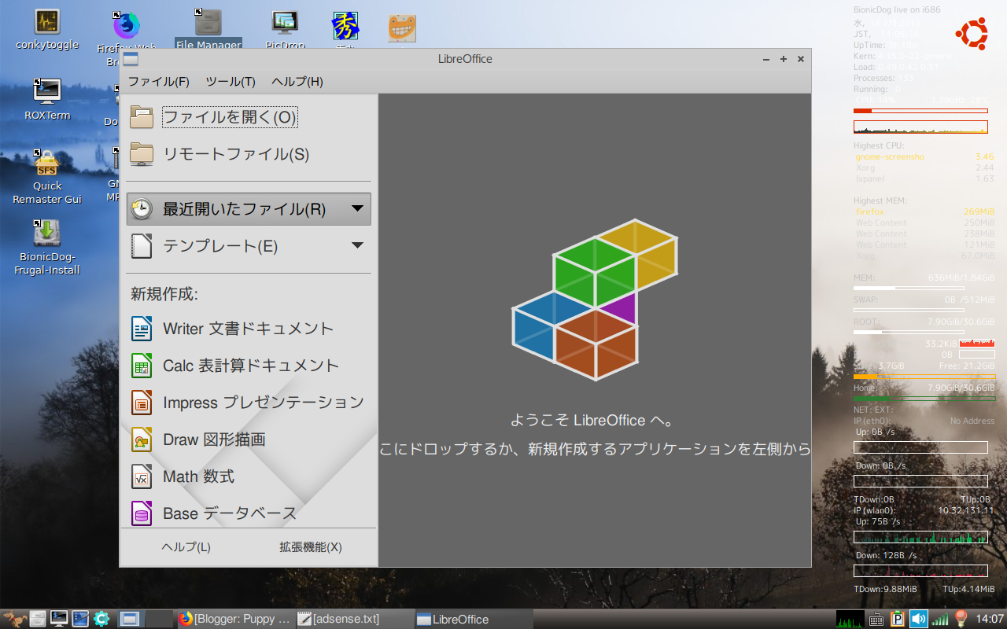Click the ヘルプ(L) button at the sidebar bottom
This screenshot has width=1007, height=629.
coord(186,547)
